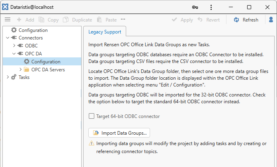Expand the ODBC tree node
The width and height of the screenshot is (277, 167).
[14, 46]
